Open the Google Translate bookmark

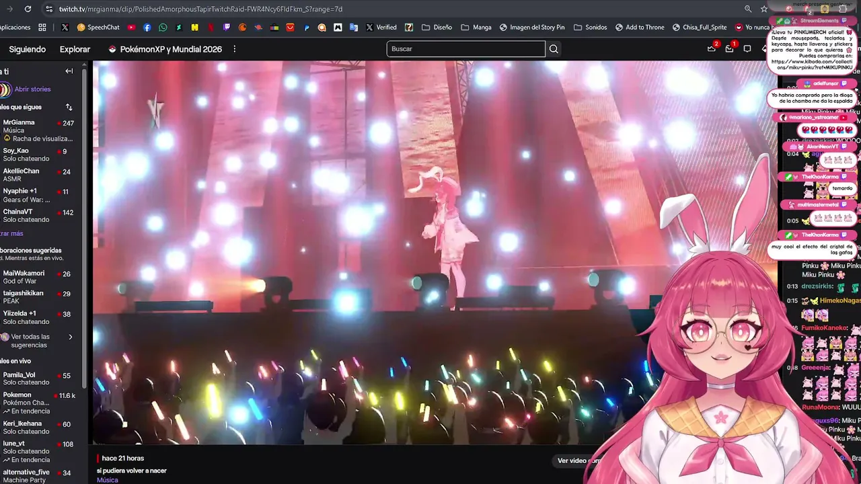pyautogui.click(x=354, y=28)
